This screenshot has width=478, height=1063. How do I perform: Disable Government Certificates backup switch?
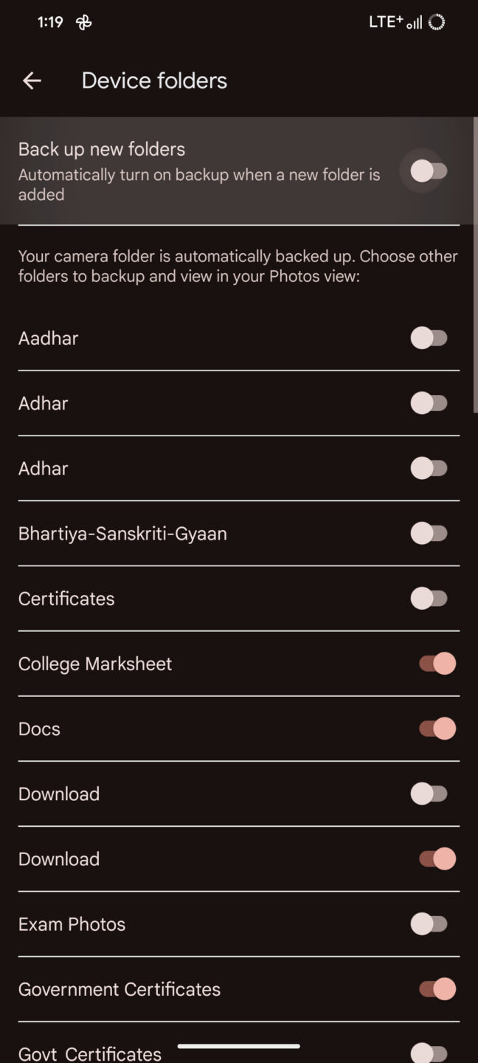(437, 988)
